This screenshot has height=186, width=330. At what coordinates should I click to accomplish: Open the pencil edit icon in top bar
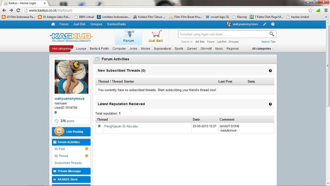click(x=265, y=24)
